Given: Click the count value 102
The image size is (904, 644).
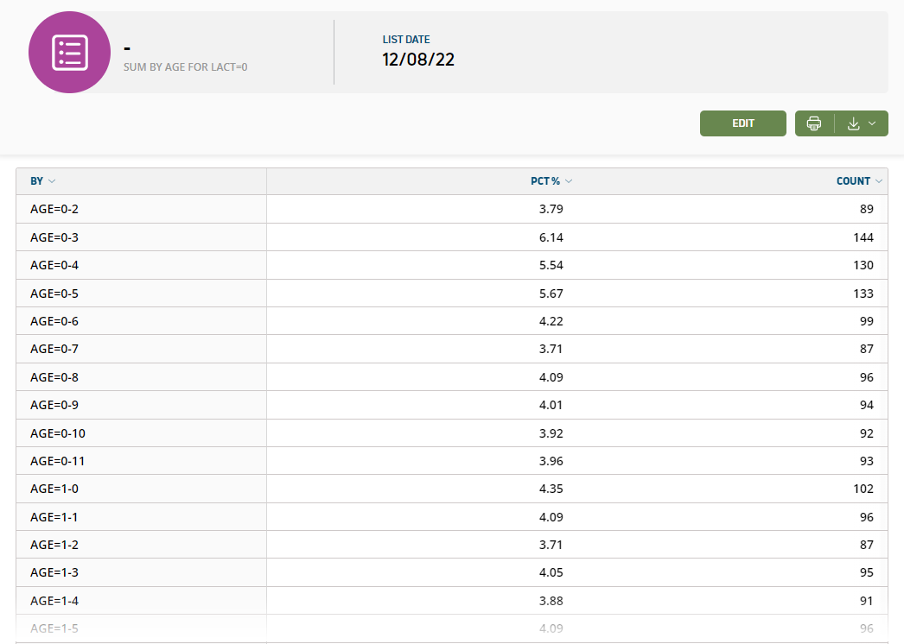Looking at the screenshot, I should point(863,489).
